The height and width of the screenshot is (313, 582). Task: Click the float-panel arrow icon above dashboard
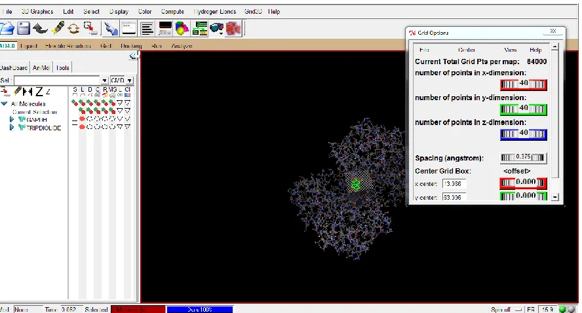pyautogui.click(x=134, y=56)
